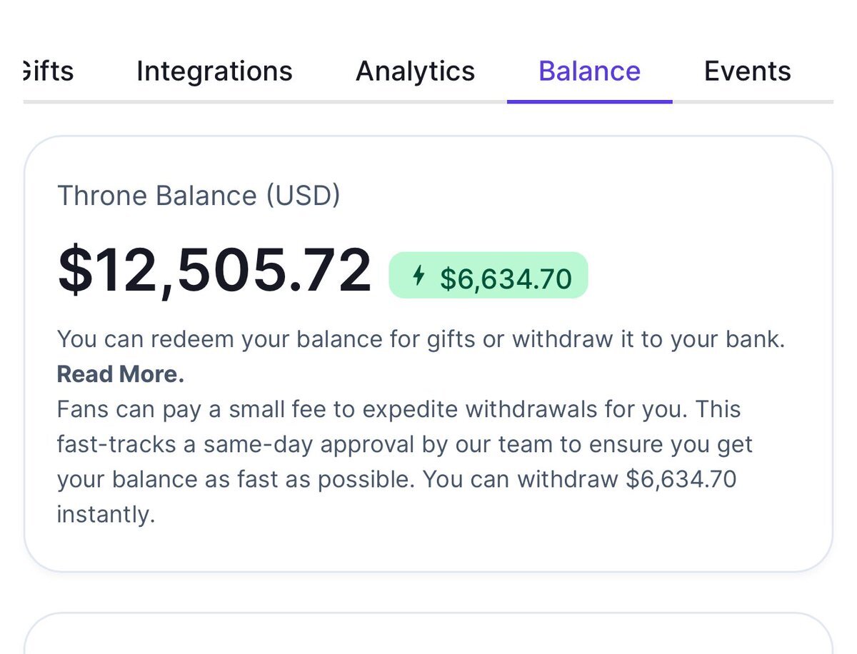Click the $6,634.70 amount in the paragraph
Screen dimensions: 857x654
[681, 478]
